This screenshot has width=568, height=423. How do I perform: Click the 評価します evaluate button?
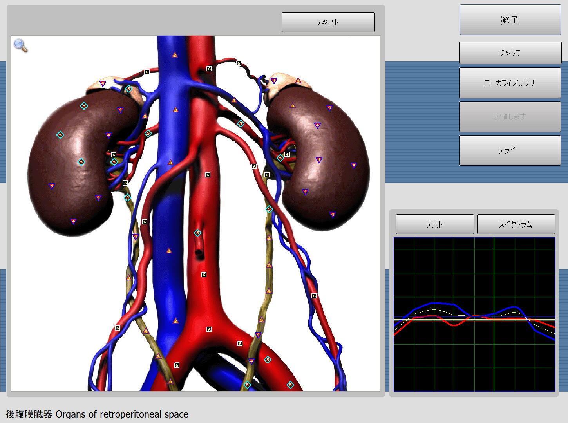510,117
